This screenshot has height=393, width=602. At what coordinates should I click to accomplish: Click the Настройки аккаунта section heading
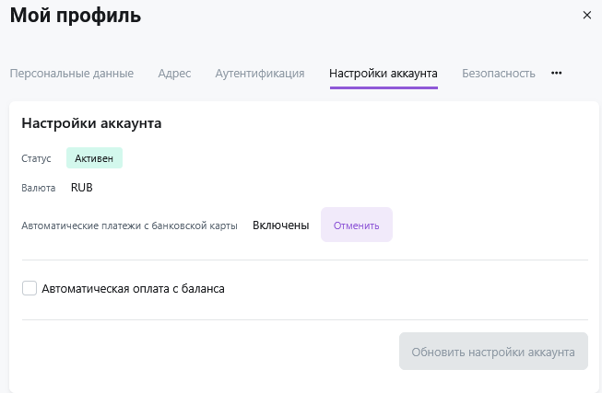click(92, 122)
